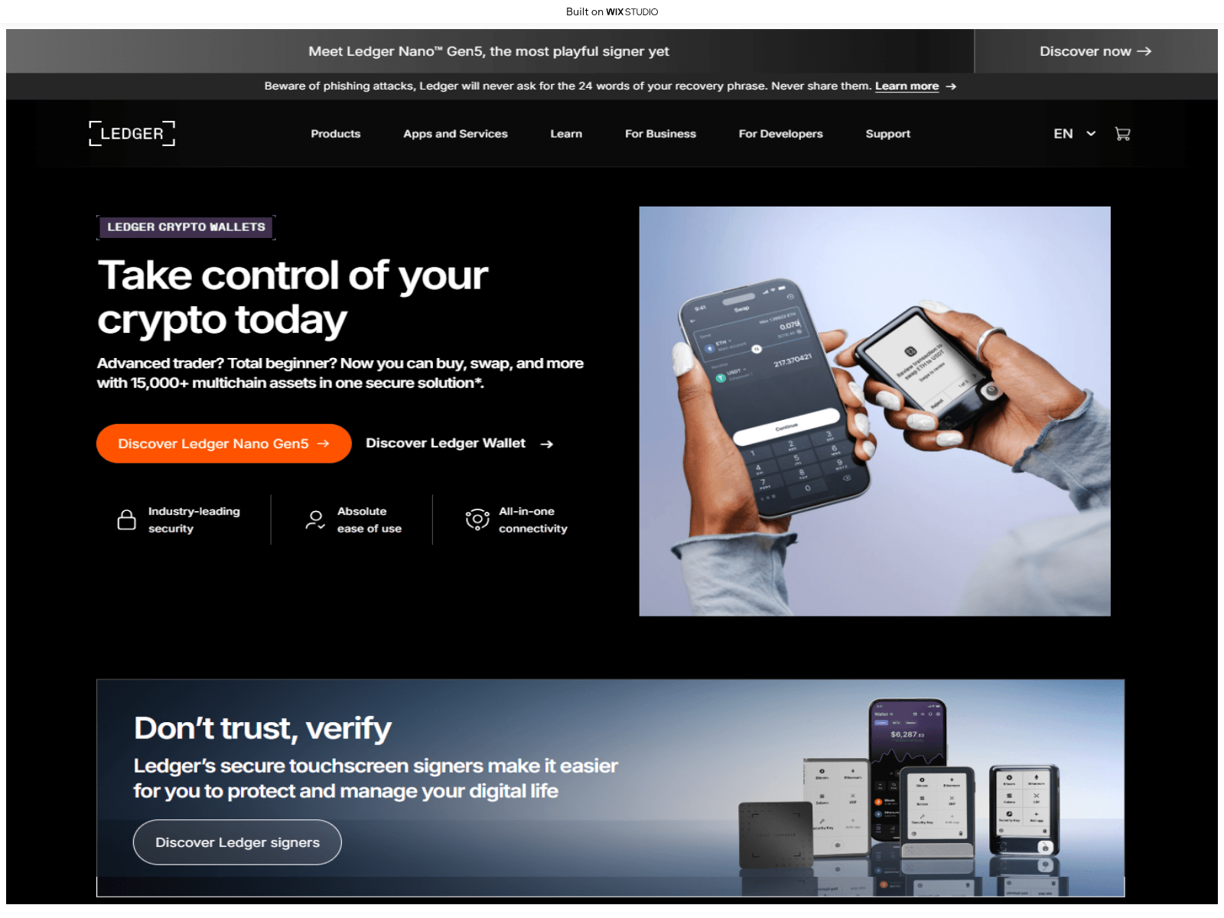Click the hero image of phone and signer

(x=874, y=411)
